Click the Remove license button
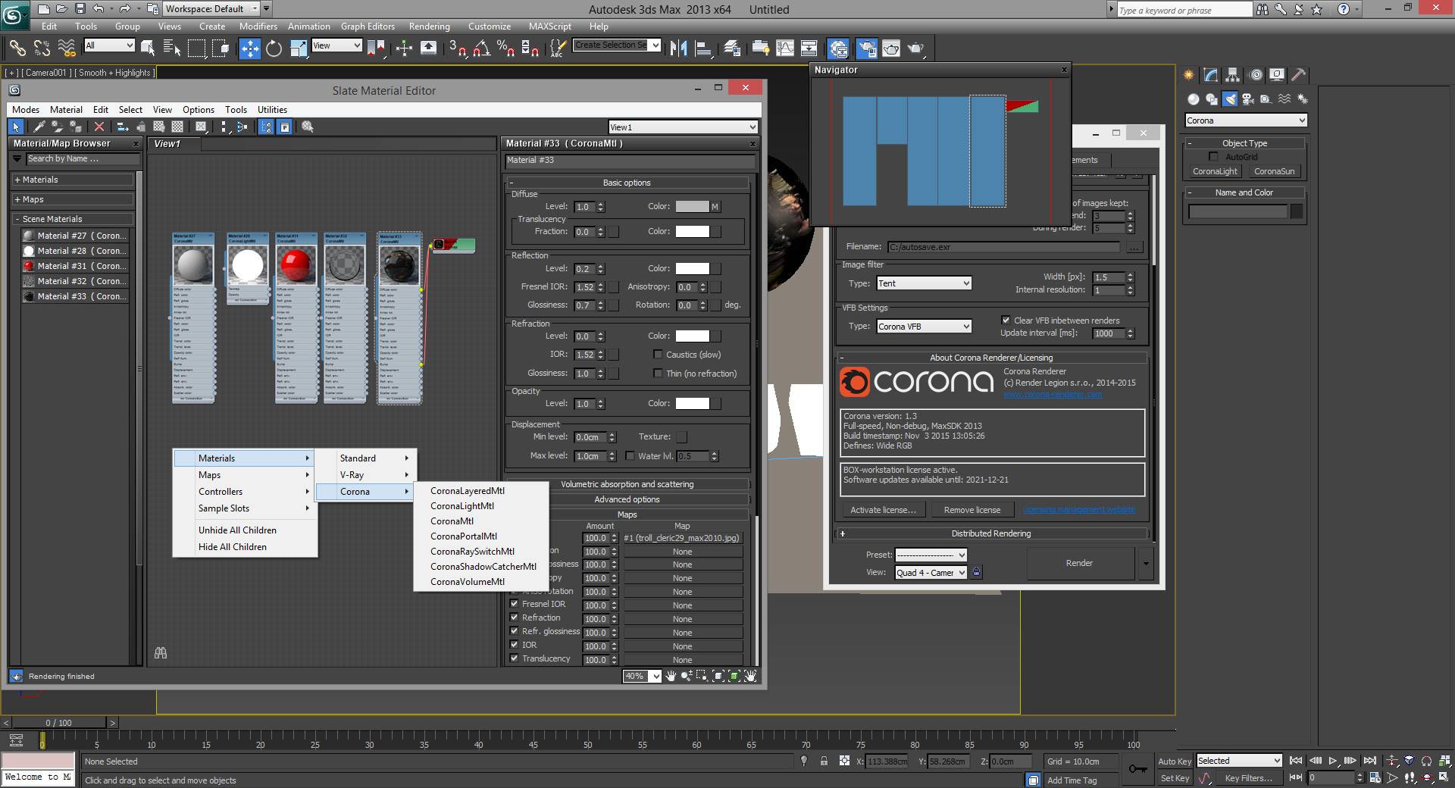This screenshot has height=788, width=1455. (972, 510)
